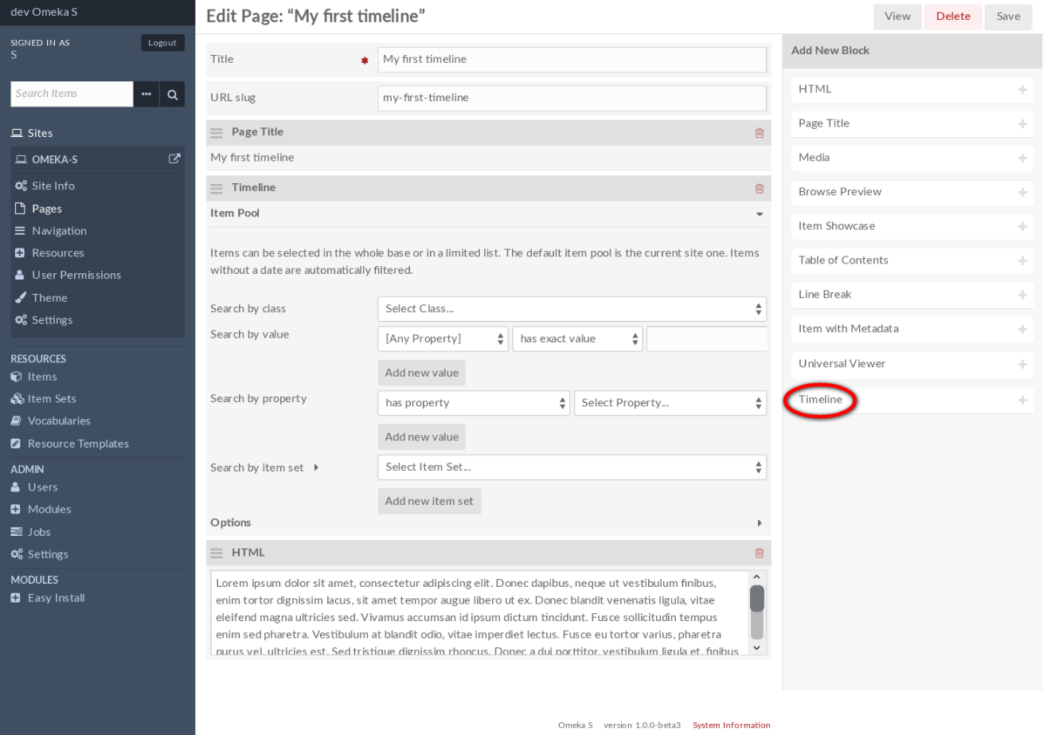Open Item Sets in resources menu
Image resolution: width=1043 pixels, height=735 pixels.
click(x=52, y=399)
